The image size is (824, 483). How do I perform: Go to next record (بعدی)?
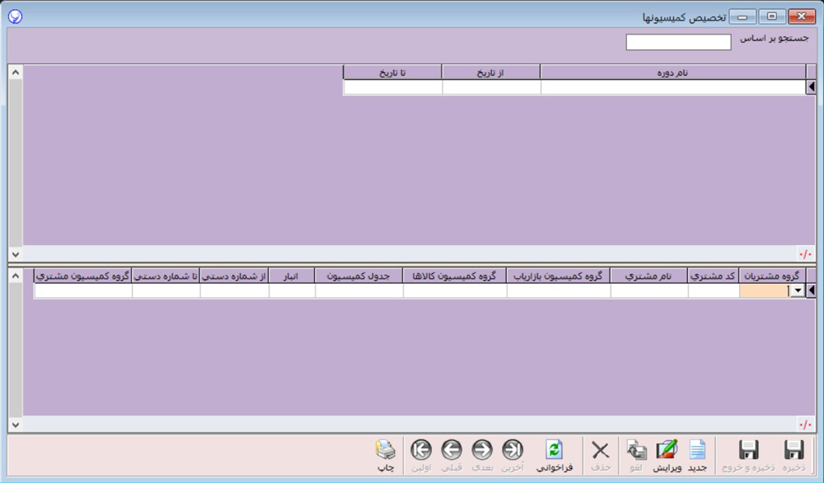[482, 451]
